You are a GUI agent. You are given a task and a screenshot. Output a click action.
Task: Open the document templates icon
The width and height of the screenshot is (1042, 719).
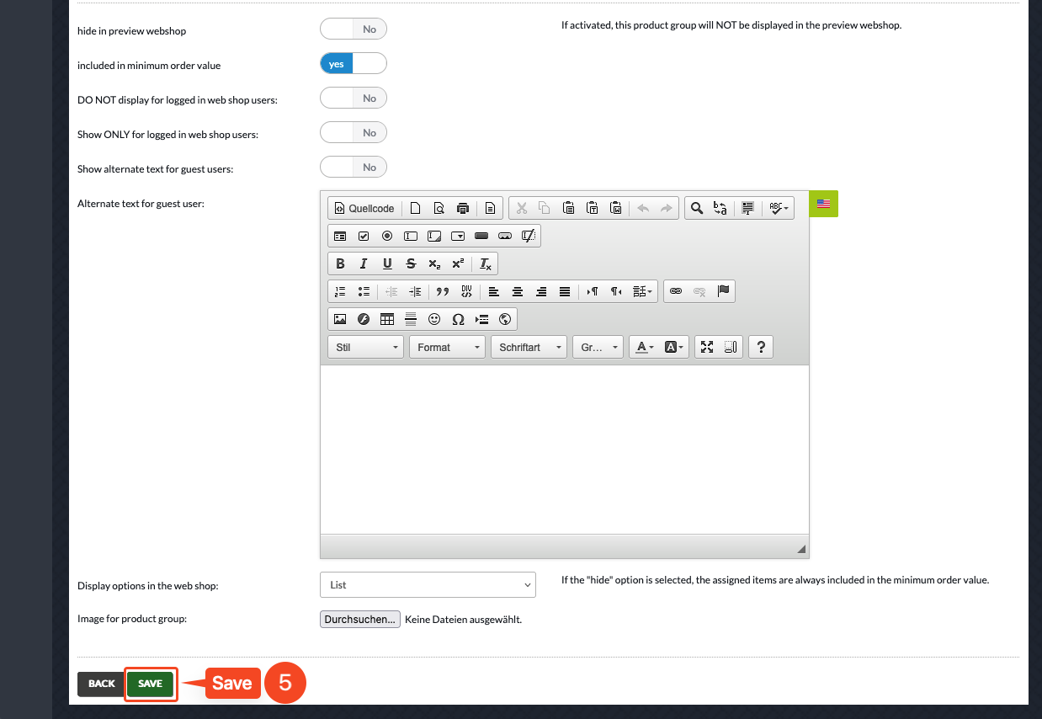tap(490, 208)
